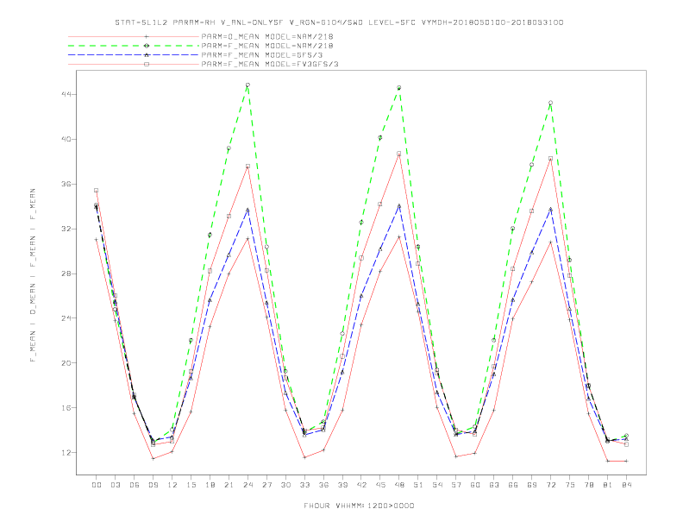Click x-axis tick label 84

coord(626,485)
